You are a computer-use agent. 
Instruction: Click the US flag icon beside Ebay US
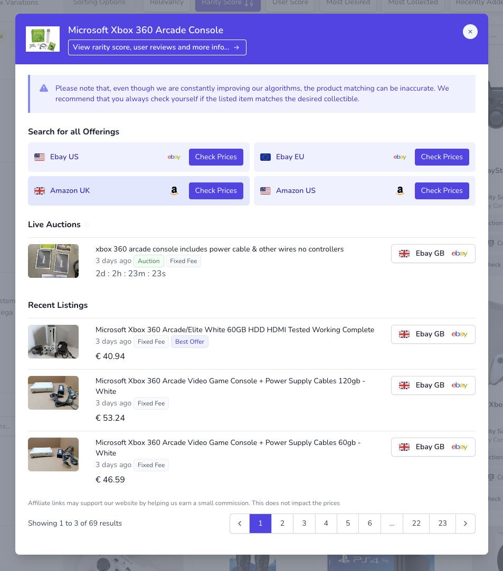(40, 157)
